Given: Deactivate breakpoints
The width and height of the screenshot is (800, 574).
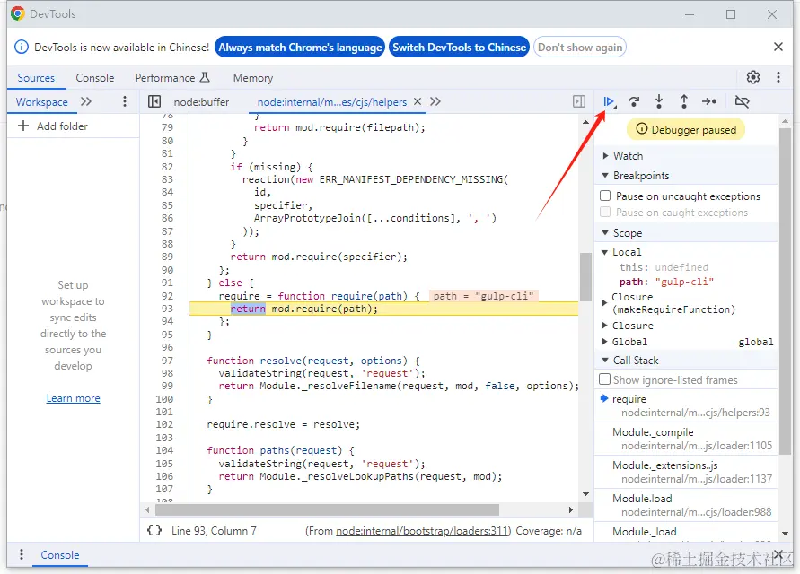Looking at the screenshot, I should click(x=742, y=102).
